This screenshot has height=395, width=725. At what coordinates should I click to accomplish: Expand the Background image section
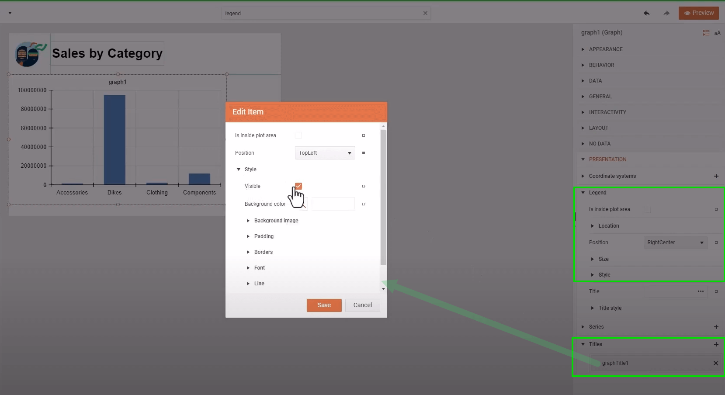pos(248,221)
